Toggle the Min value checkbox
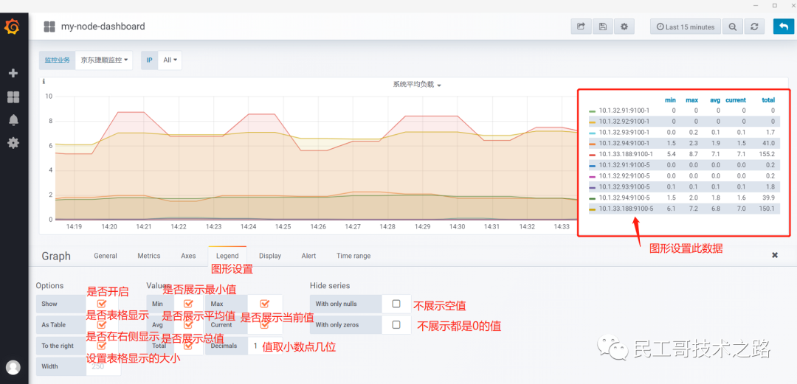Screen dimensions: 797x384 click(188, 304)
